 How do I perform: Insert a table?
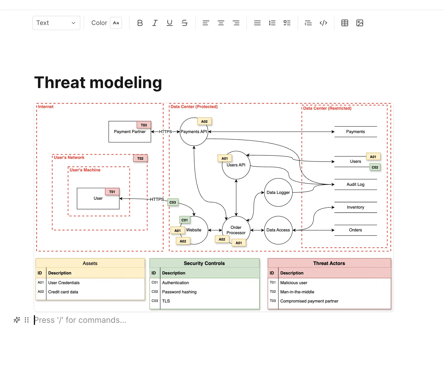click(x=345, y=23)
